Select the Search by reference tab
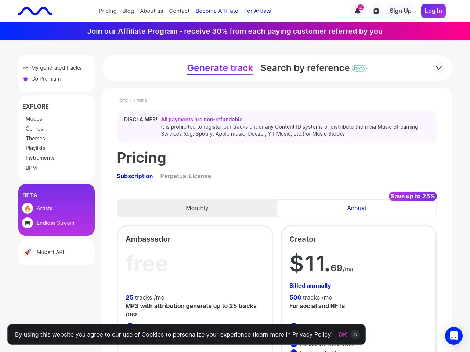Screen dimensions: 470x352 coord(305,68)
